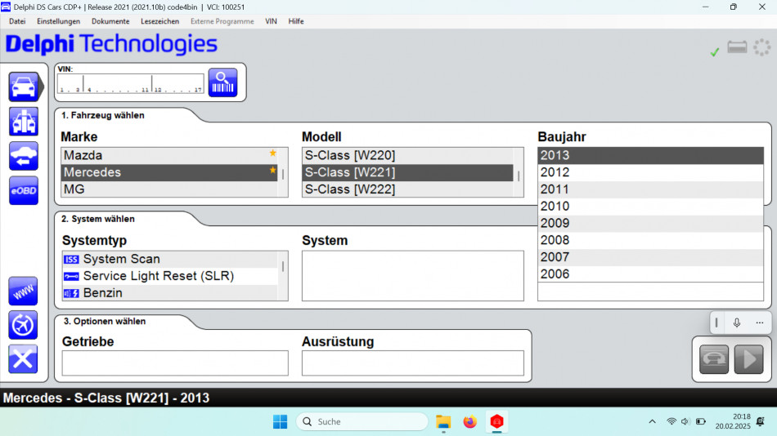Open the eOBD function
Viewport: 777px width, 436px height.
(23, 190)
